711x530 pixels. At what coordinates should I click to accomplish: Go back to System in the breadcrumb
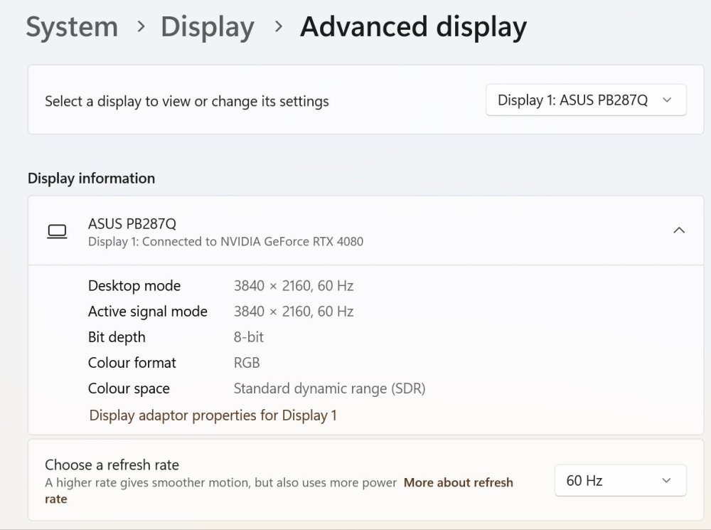pos(72,27)
